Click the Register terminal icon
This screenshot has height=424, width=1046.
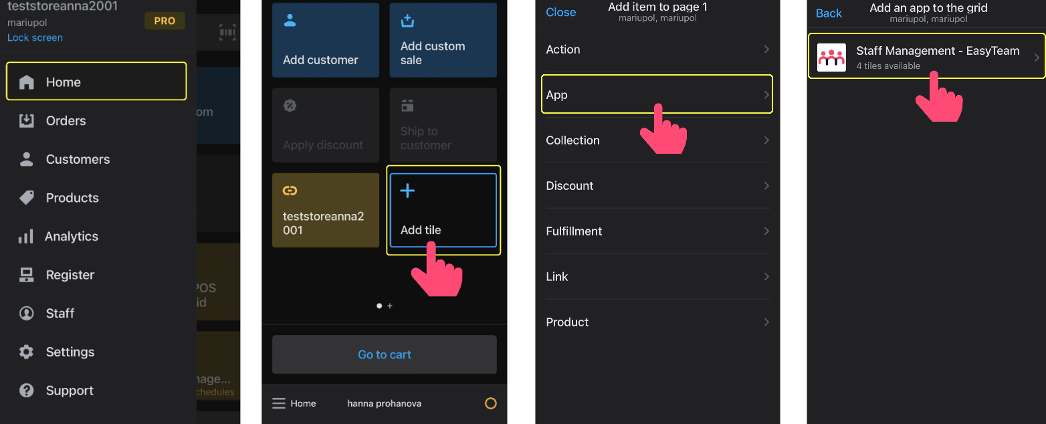coord(26,275)
